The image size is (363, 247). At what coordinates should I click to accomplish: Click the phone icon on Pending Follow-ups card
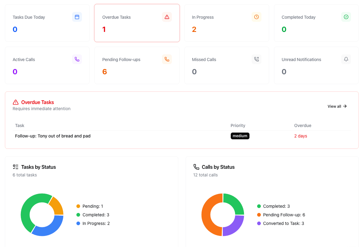click(167, 59)
